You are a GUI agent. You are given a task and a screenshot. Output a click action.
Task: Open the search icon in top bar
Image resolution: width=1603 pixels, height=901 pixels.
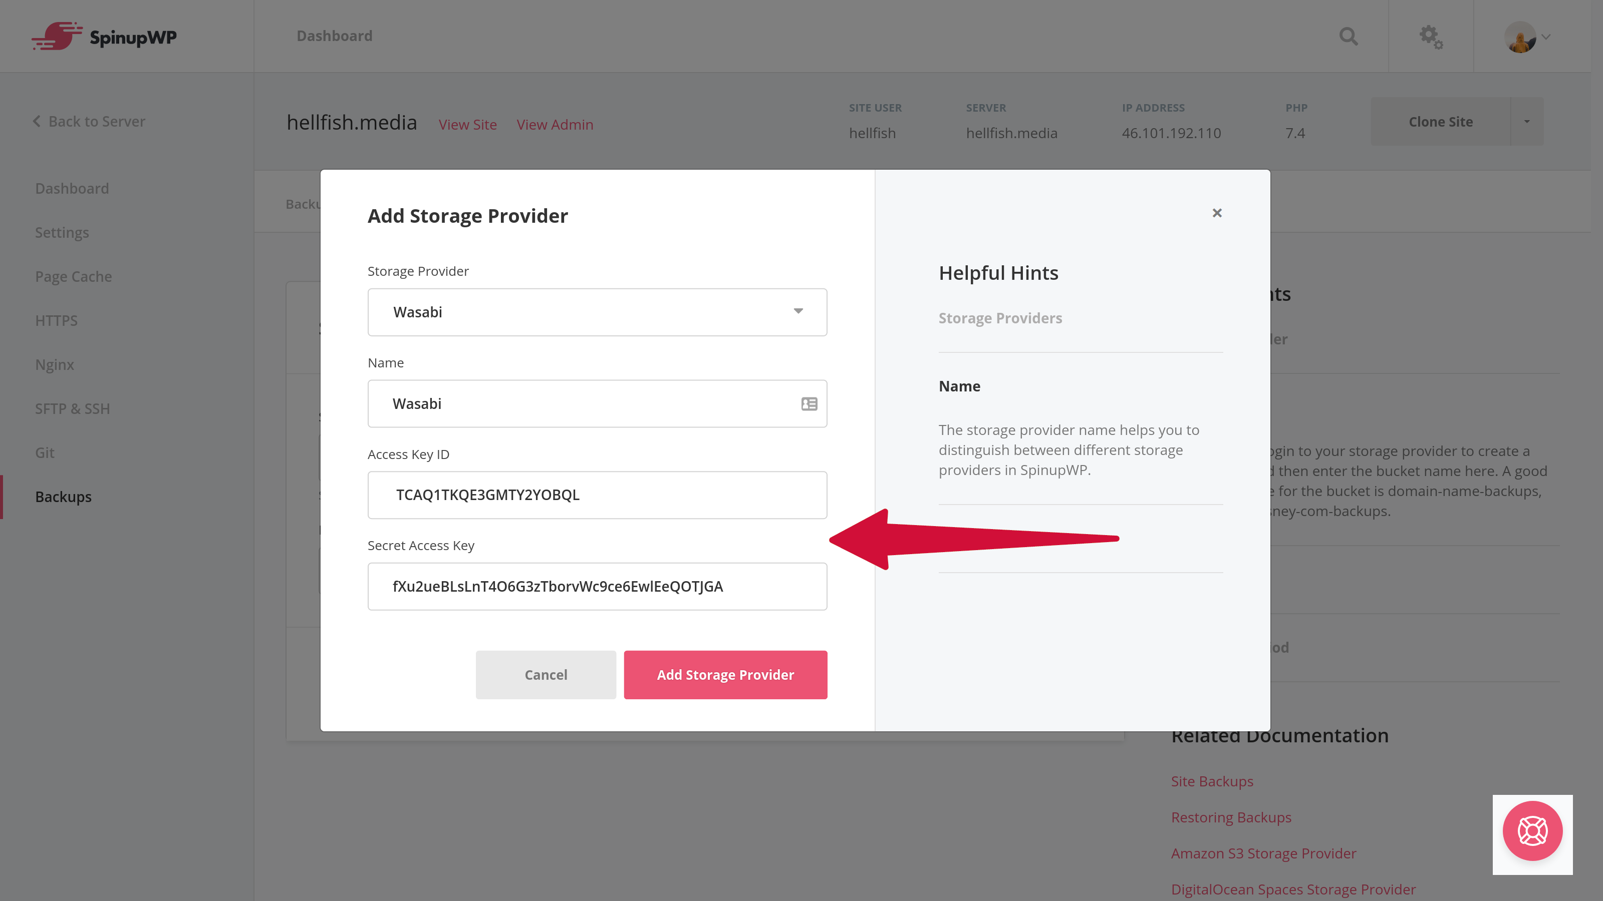pyautogui.click(x=1349, y=35)
